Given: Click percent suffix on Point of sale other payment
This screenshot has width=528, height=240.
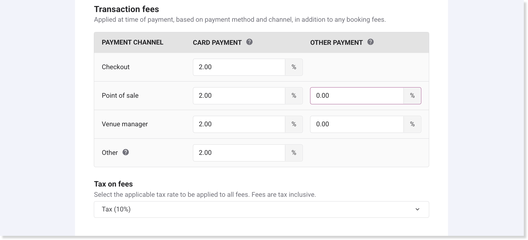Looking at the screenshot, I should [412, 96].
